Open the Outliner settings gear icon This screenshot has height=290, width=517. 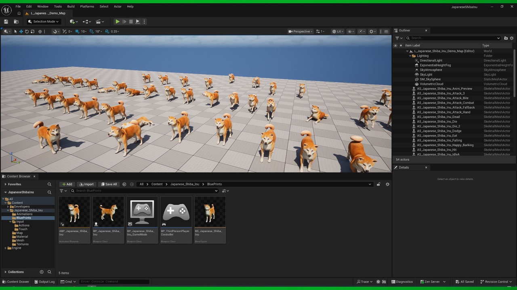(x=512, y=38)
